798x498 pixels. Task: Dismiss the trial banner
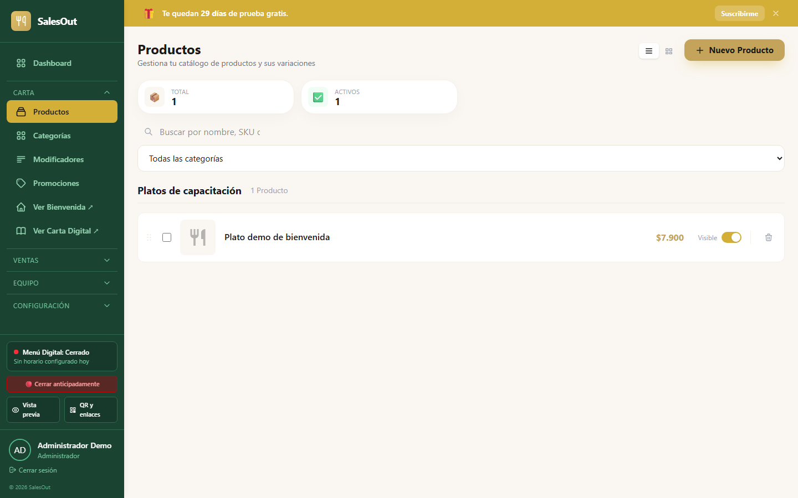[776, 13]
